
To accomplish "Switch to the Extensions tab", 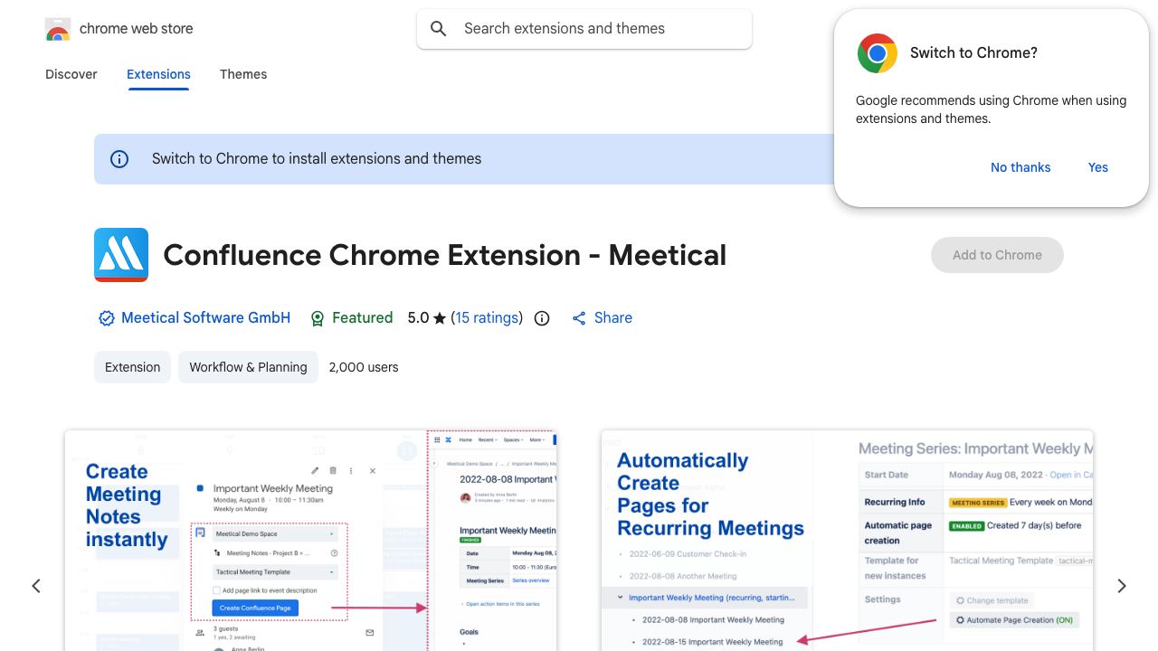I will (x=158, y=74).
